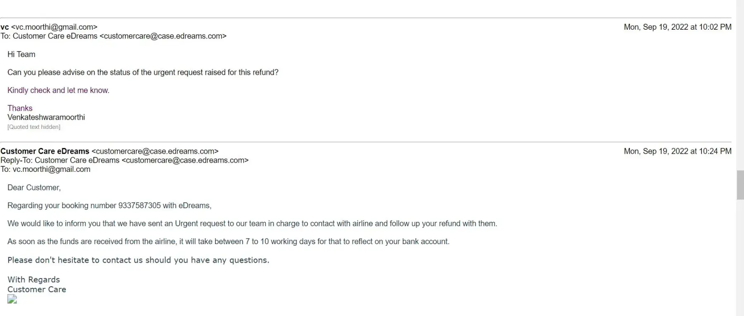744x316 pixels.
Task: Click the booking number 9337587305
Action: click(139, 206)
